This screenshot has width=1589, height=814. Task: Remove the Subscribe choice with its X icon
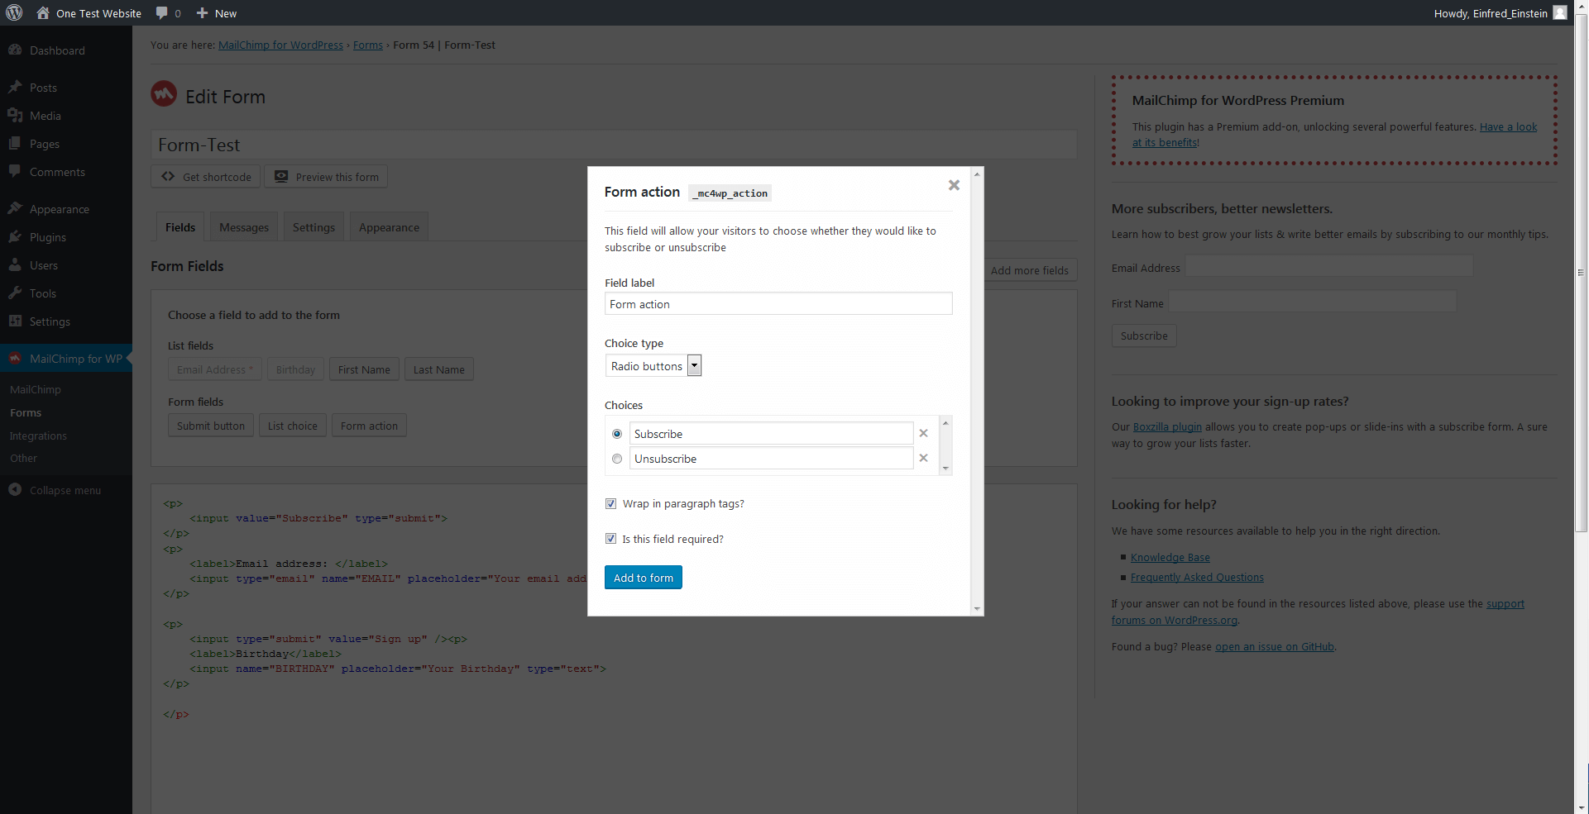pyautogui.click(x=923, y=434)
